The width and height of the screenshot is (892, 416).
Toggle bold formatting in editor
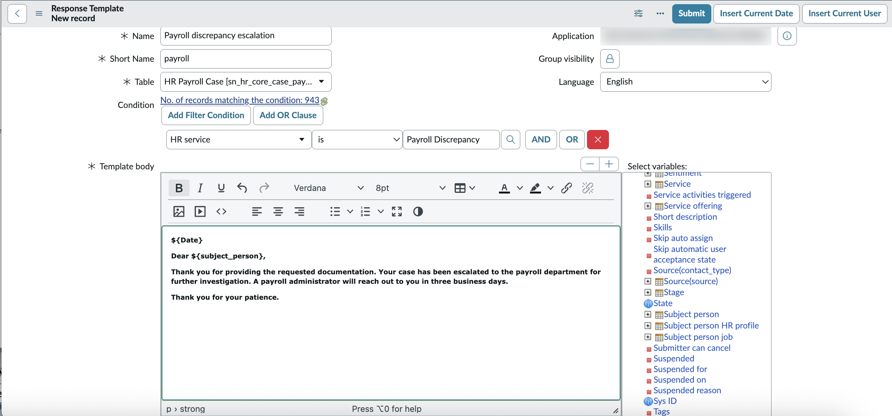[179, 188]
